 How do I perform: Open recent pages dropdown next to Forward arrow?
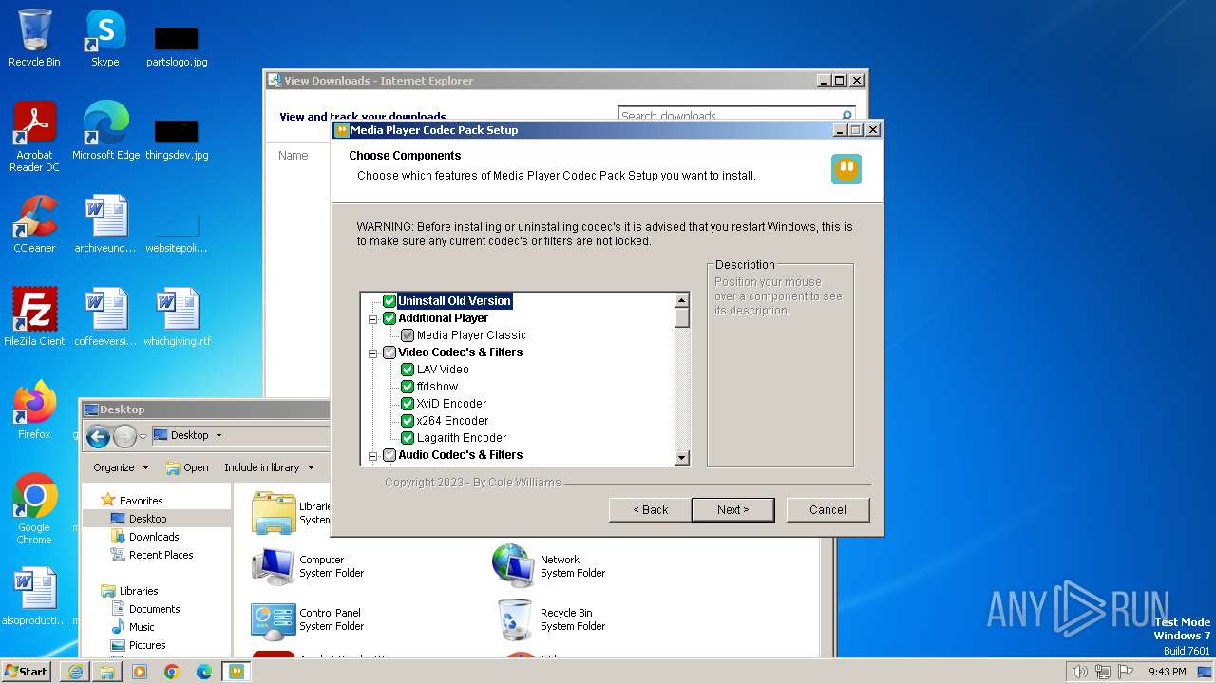click(x=142, y=436)
